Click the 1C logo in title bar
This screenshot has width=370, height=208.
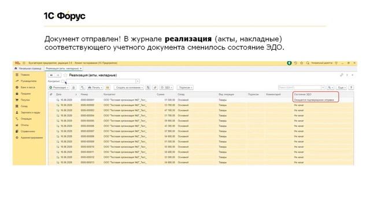pyautogui.click(x=17, y=63)
